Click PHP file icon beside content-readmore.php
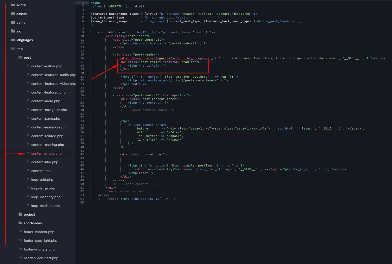 pos(28,127)
